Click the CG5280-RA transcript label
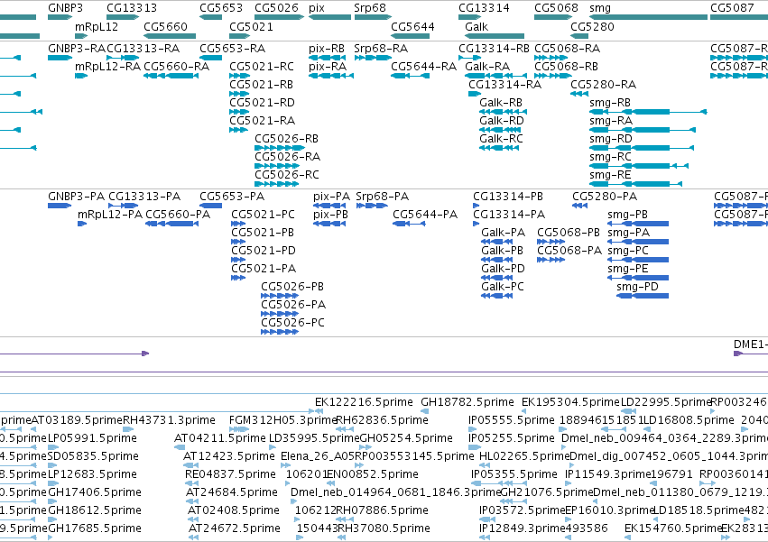The width and height of the screenshot is (768, 542). click(604, 85)
